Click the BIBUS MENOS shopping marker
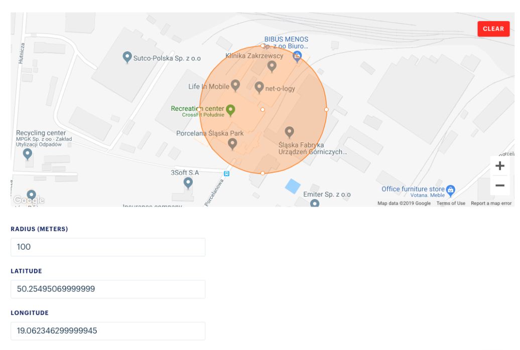The height and width of the screenshot is (350, 520). (297, 56)
